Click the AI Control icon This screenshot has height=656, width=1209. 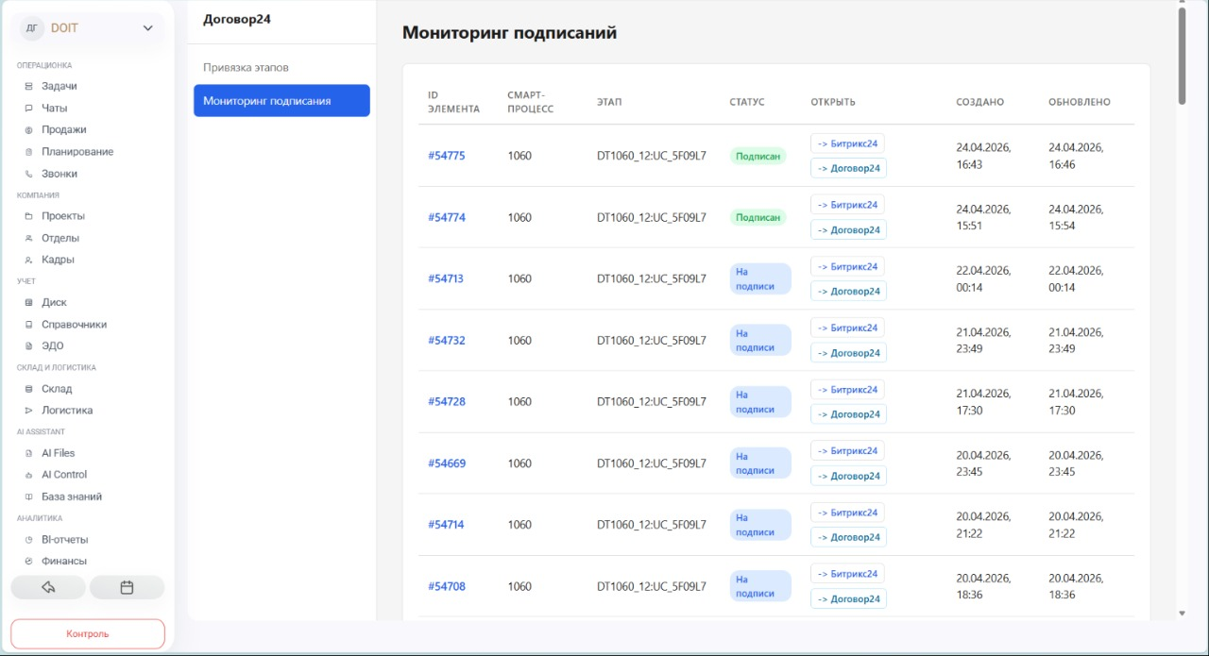tap(28, 475)
